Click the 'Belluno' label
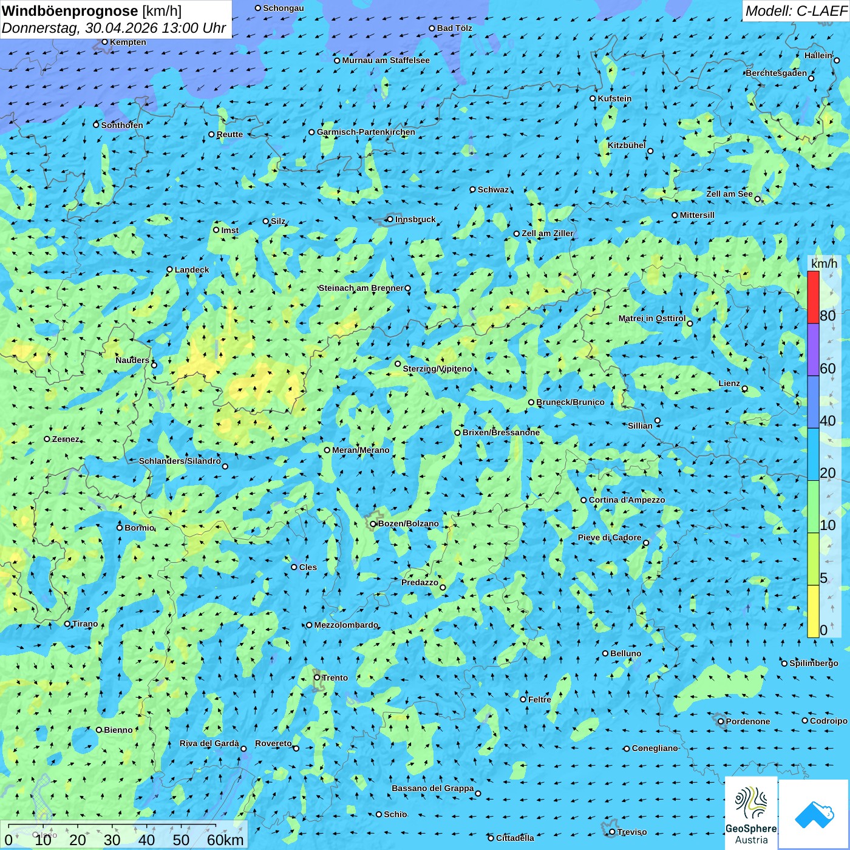 625,653
